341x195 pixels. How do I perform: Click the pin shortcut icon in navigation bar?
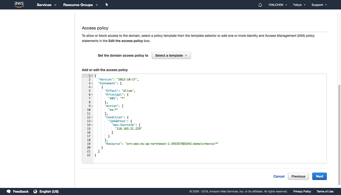107,5
